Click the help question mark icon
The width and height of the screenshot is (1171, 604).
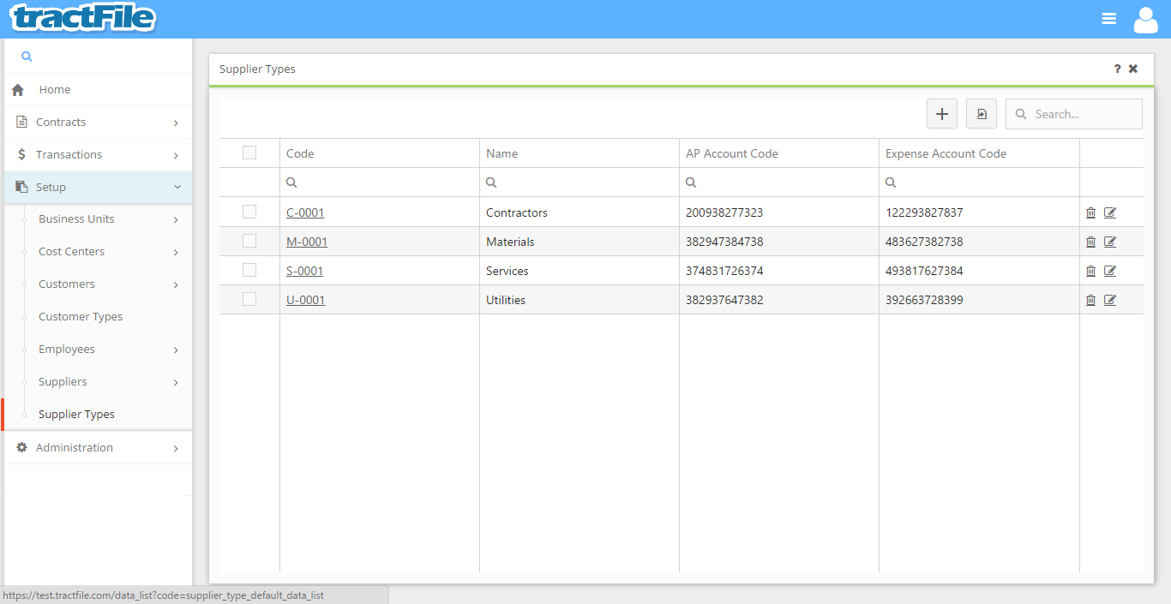1117,69
